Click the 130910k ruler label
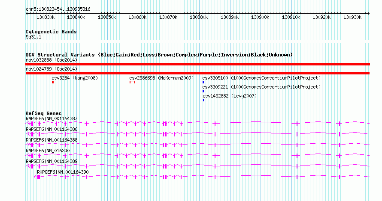 tap(291, 17)
